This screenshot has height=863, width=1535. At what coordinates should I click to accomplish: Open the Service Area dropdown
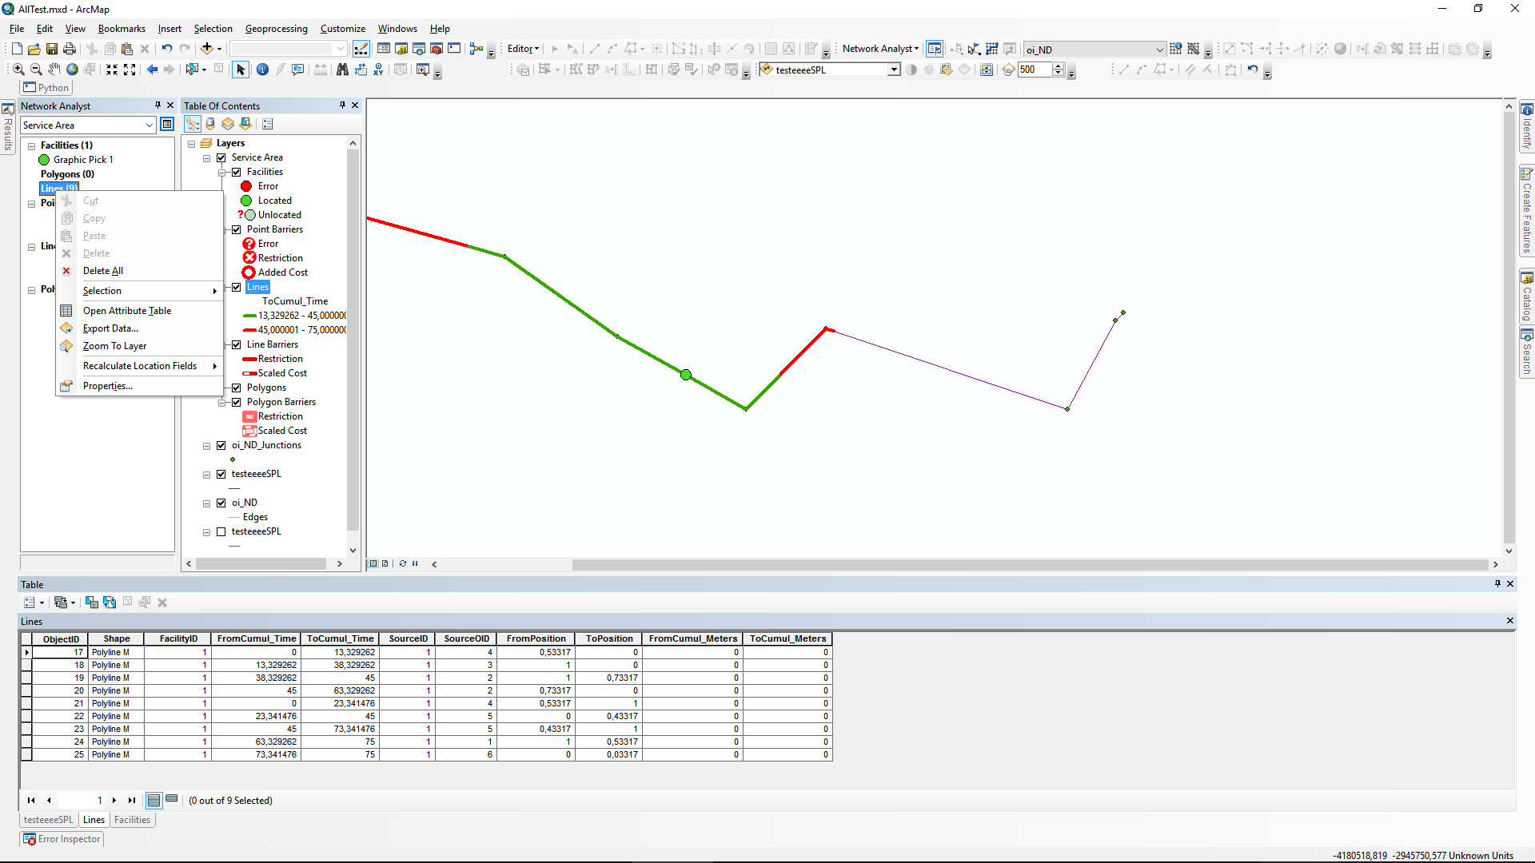click(x=149, y=125)
